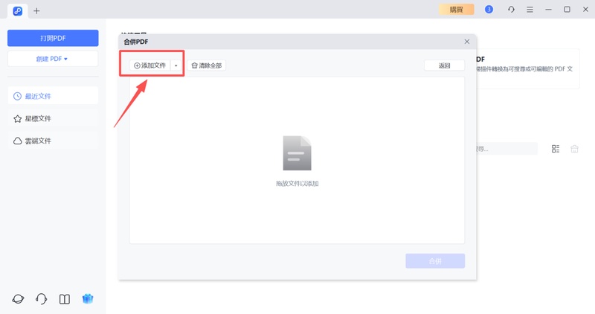Click the trash icon beside the view toggle

click(574, 149)
